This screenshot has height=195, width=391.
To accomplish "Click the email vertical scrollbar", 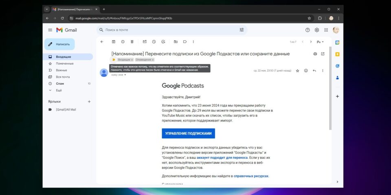I will point(330,88).
